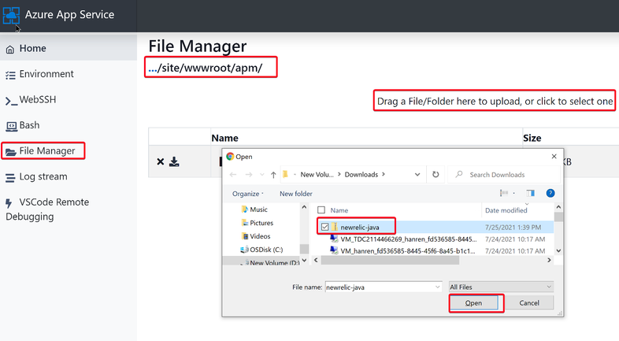Open the view options dropdown arrow

click(513, 194)
